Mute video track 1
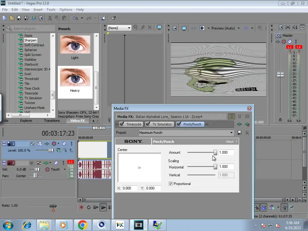 click(64, 143)
